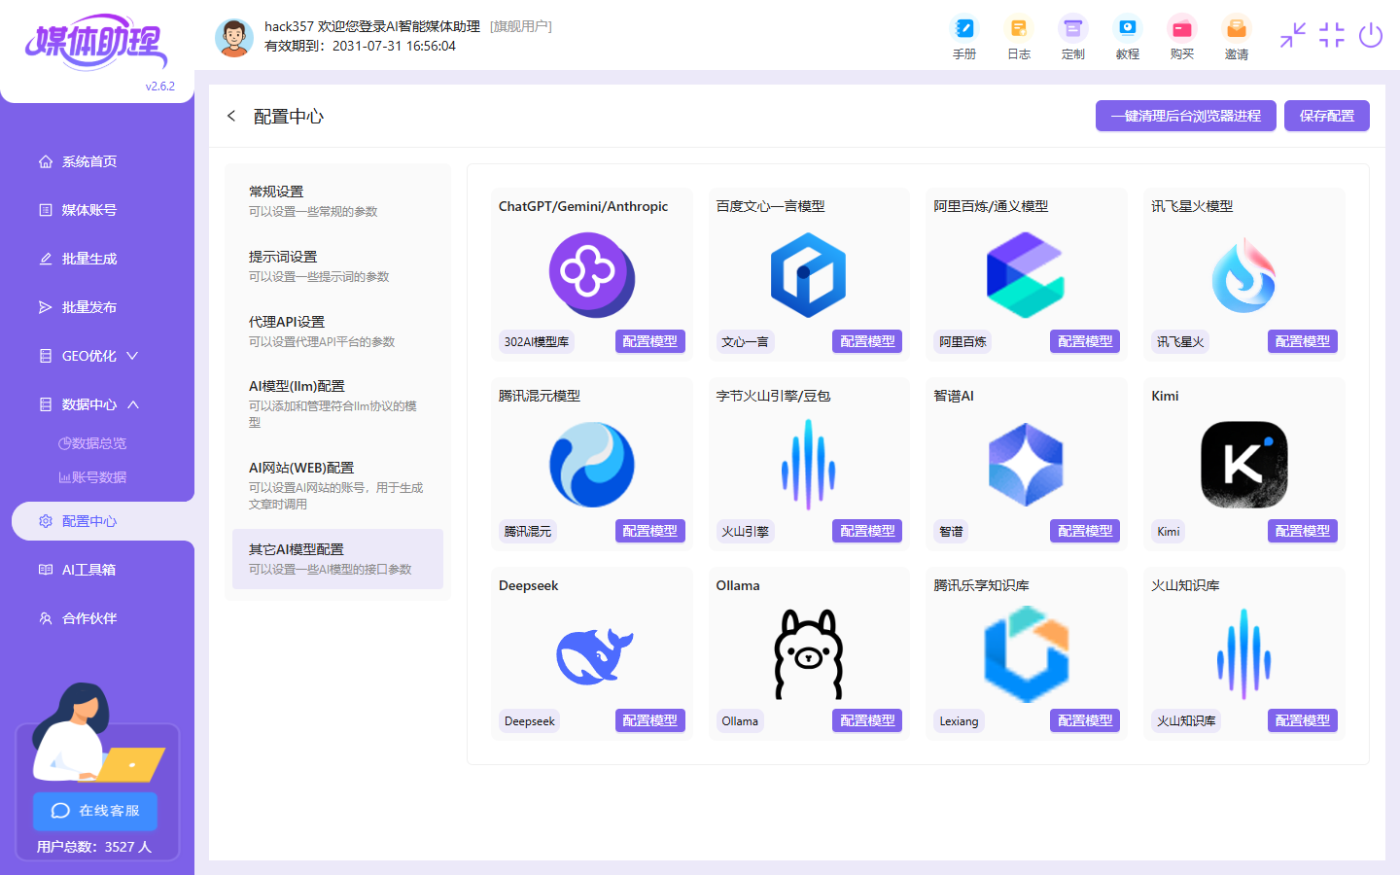Click 配置模型 for 腾讯混元
This screenshot has width=1400, height=875.
click(x=649, y=531)
